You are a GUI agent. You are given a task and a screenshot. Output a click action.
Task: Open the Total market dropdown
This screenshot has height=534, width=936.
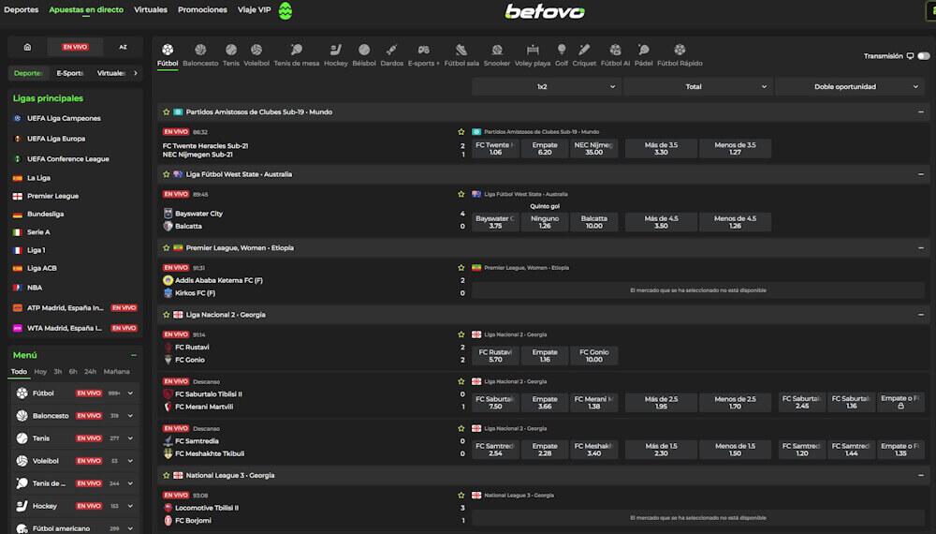click(x=697, y=86)
